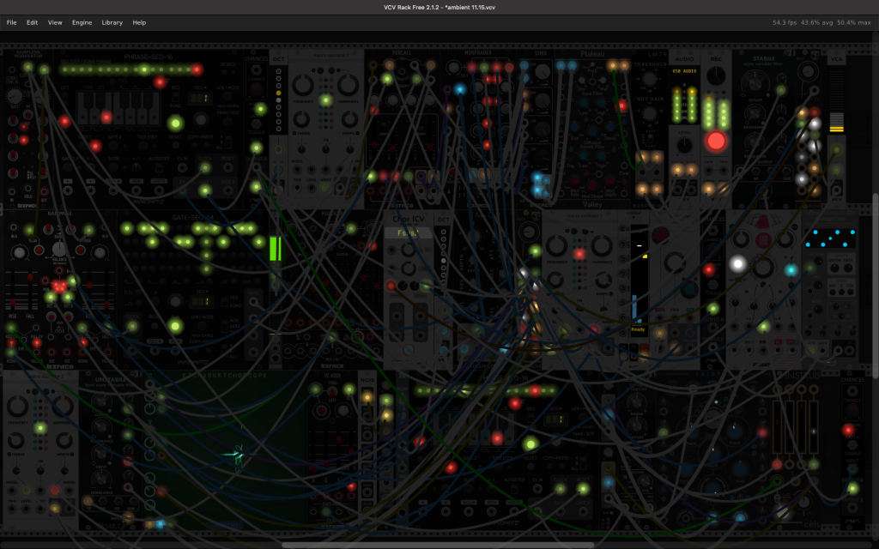Click the CHANCE knob on bottom-right CHANCES module
Image resolution: width=879 pixels, height=549 pixels.
coord(852,409)
